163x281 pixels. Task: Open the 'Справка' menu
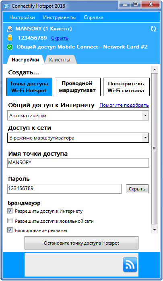[x=93, y=17]
